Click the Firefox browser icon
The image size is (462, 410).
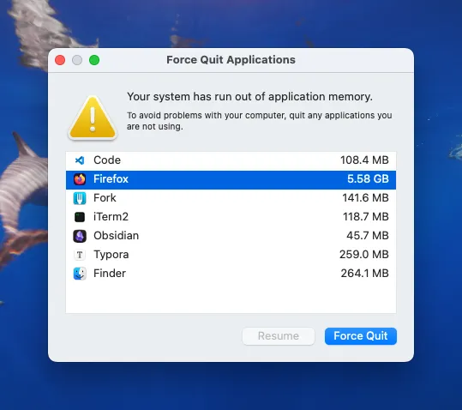tap(80, 179)
